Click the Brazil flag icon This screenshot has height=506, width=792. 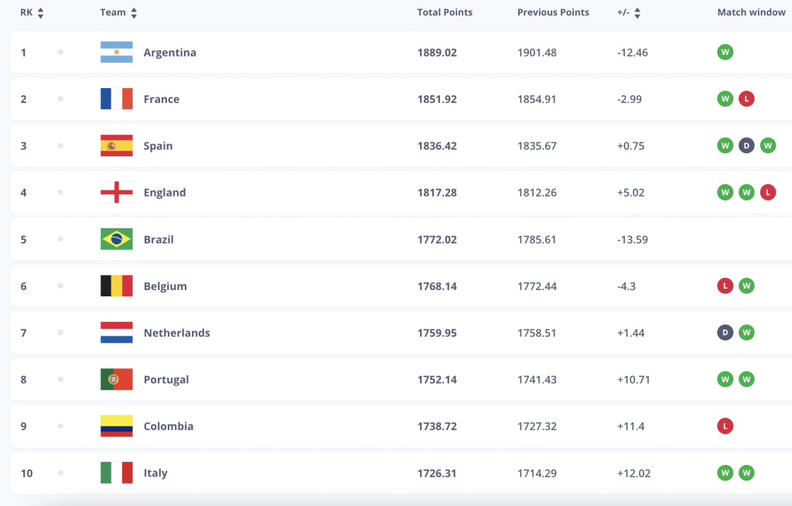coord(116,240)
